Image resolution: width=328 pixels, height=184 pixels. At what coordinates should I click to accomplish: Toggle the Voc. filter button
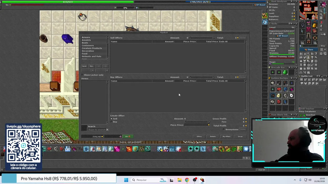point(91,66)
